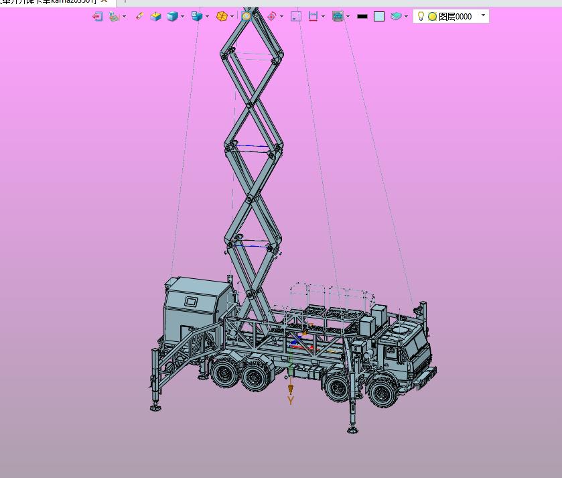
Task: Click the exit/back arrow toolbar icon
Action: point(97,17)
